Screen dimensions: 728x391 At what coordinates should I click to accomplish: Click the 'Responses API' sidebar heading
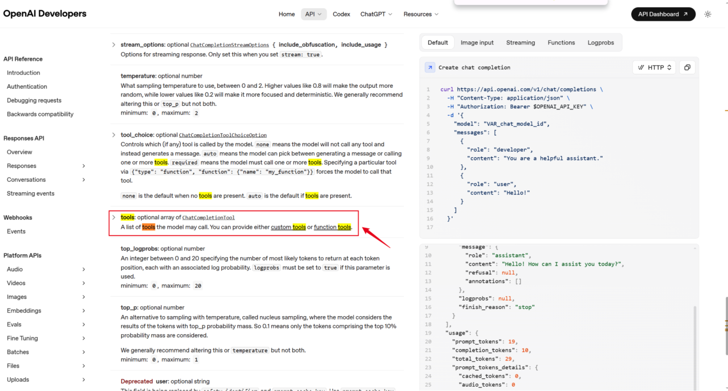(24, 138)
